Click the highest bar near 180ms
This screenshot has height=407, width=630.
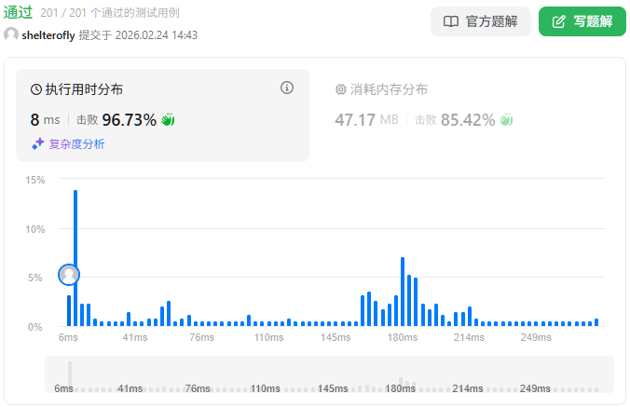coord(402,292)
